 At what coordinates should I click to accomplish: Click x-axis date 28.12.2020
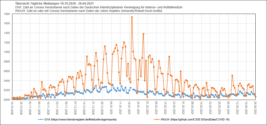102,108
